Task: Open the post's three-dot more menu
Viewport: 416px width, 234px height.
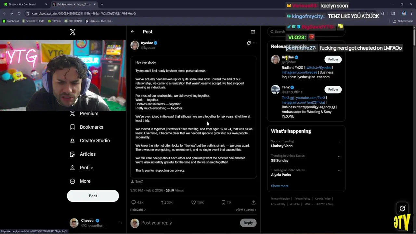Action: click(x=255, y=43)
